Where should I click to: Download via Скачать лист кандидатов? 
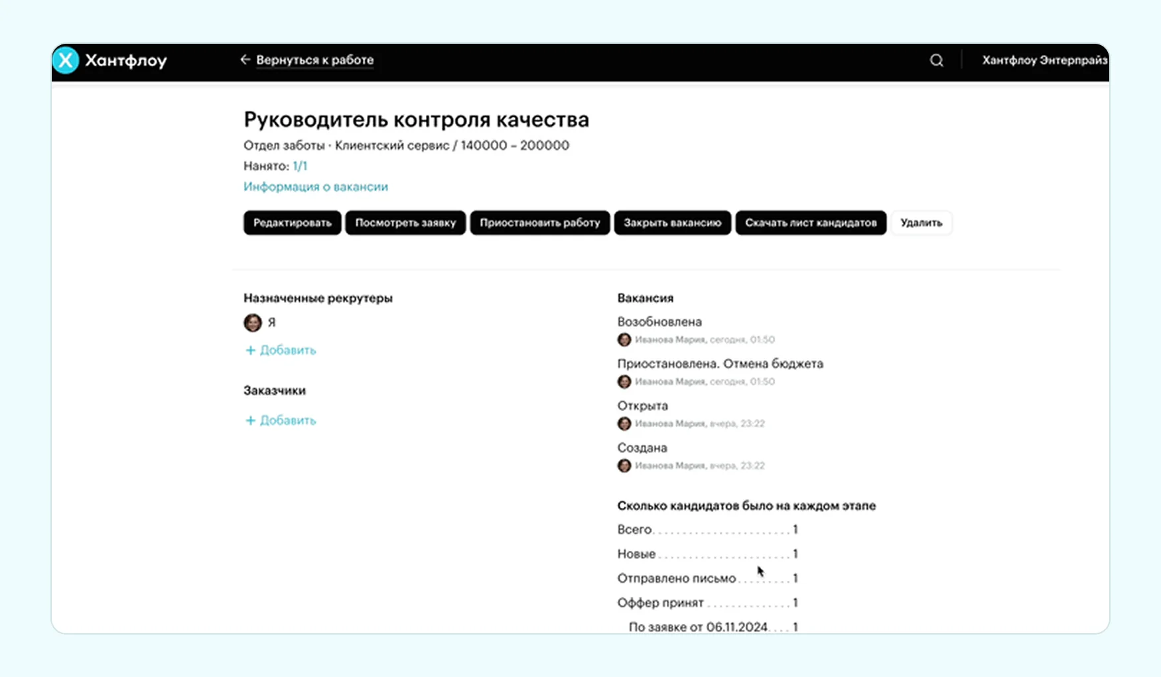(x=811, y=223)
